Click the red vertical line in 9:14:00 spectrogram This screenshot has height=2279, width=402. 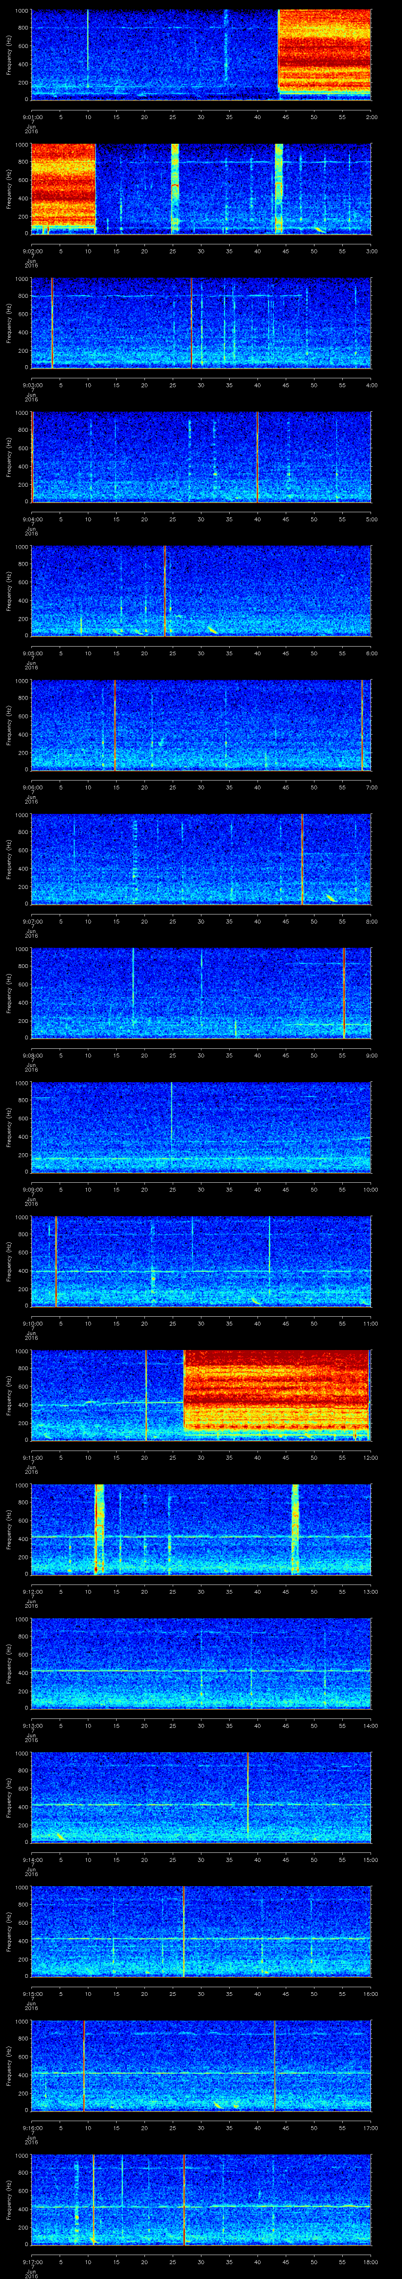click(247, 1795)
